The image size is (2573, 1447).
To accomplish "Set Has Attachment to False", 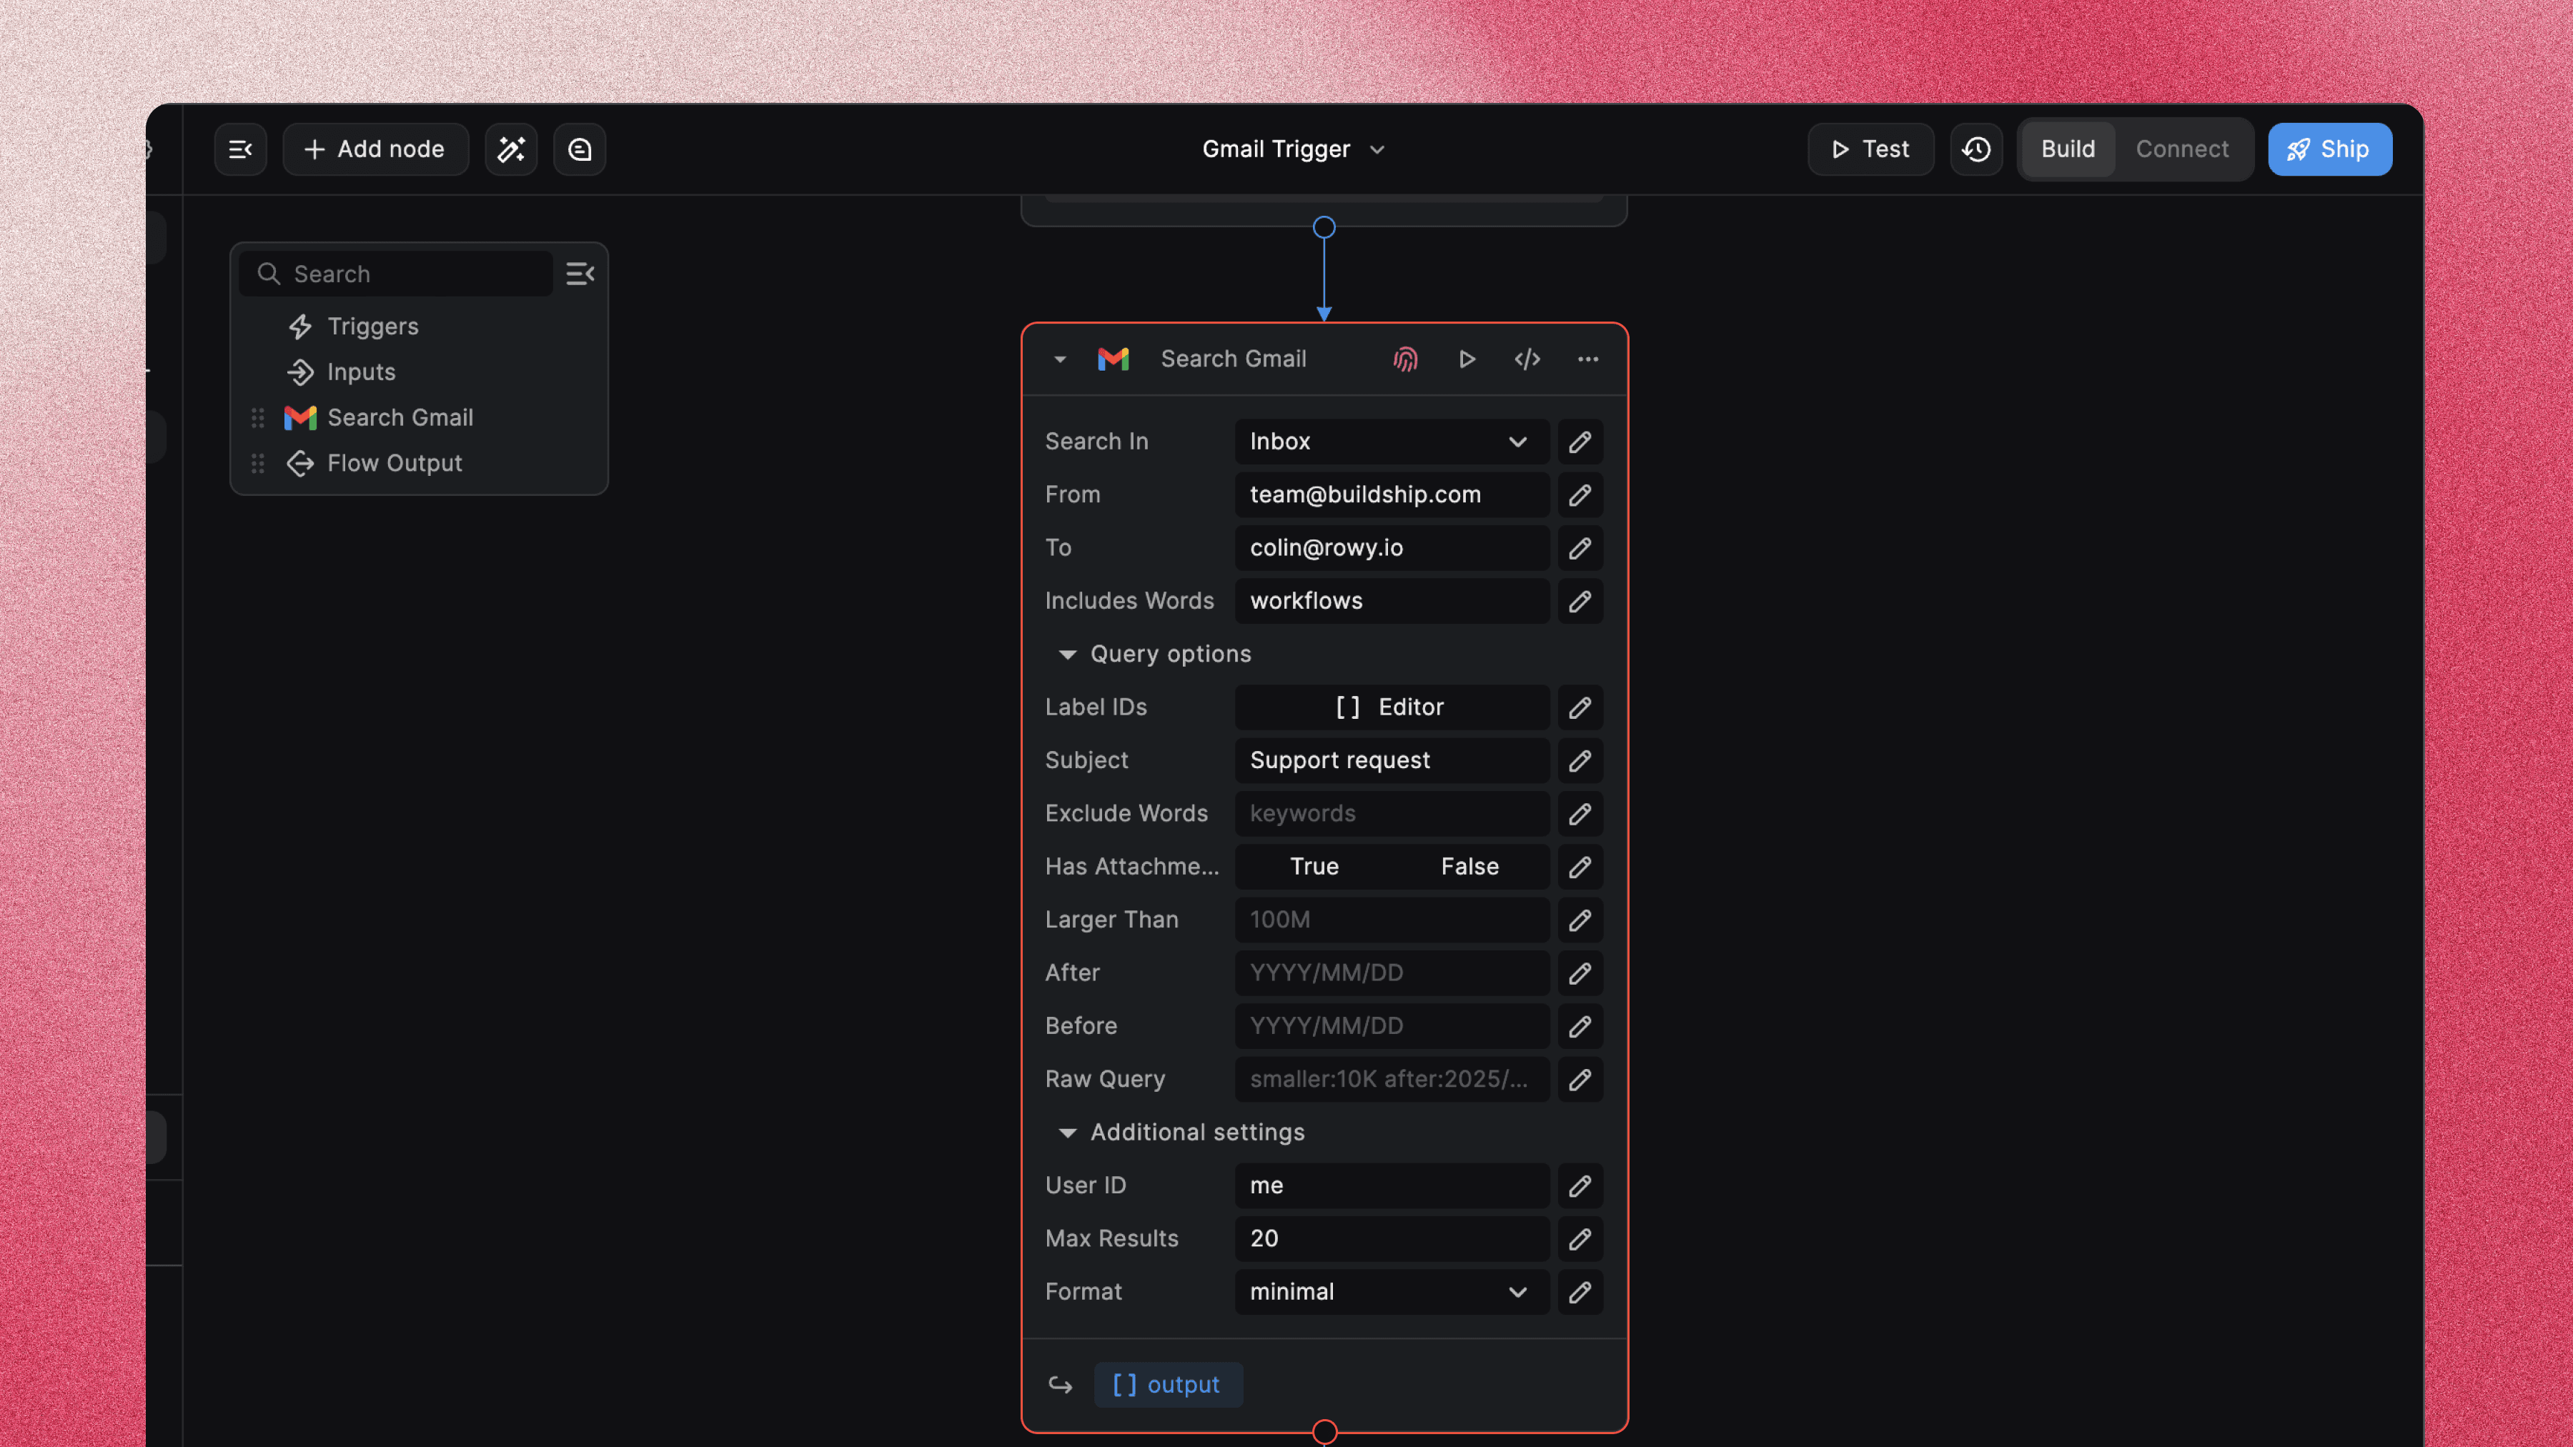I will tap(1469, 867).
